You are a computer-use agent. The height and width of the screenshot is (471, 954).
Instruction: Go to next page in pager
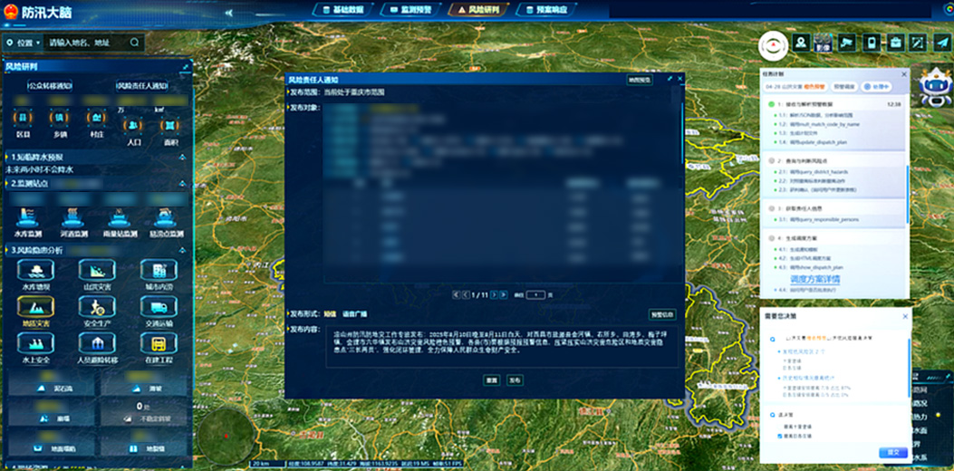coord(494,294)
